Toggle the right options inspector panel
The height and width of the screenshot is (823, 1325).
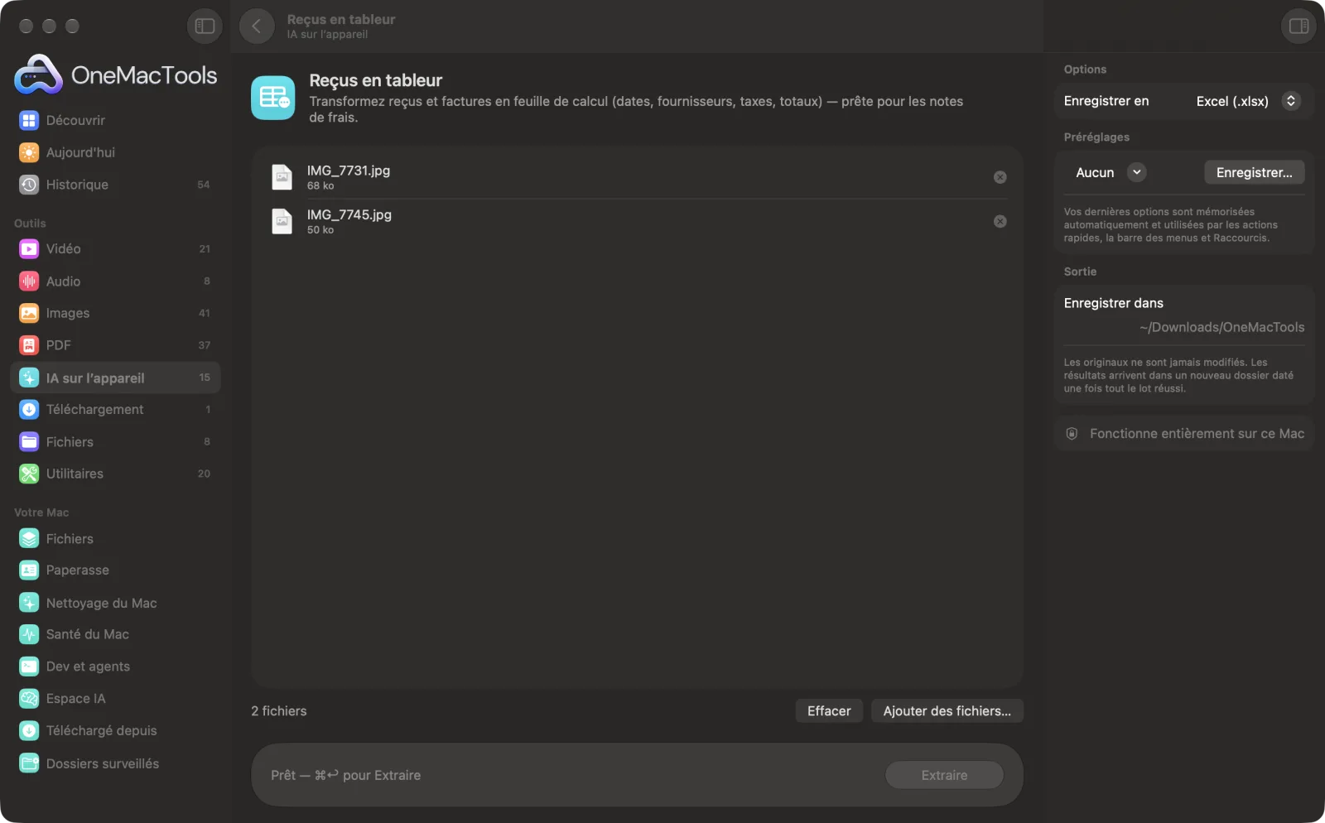point(1298,26)
